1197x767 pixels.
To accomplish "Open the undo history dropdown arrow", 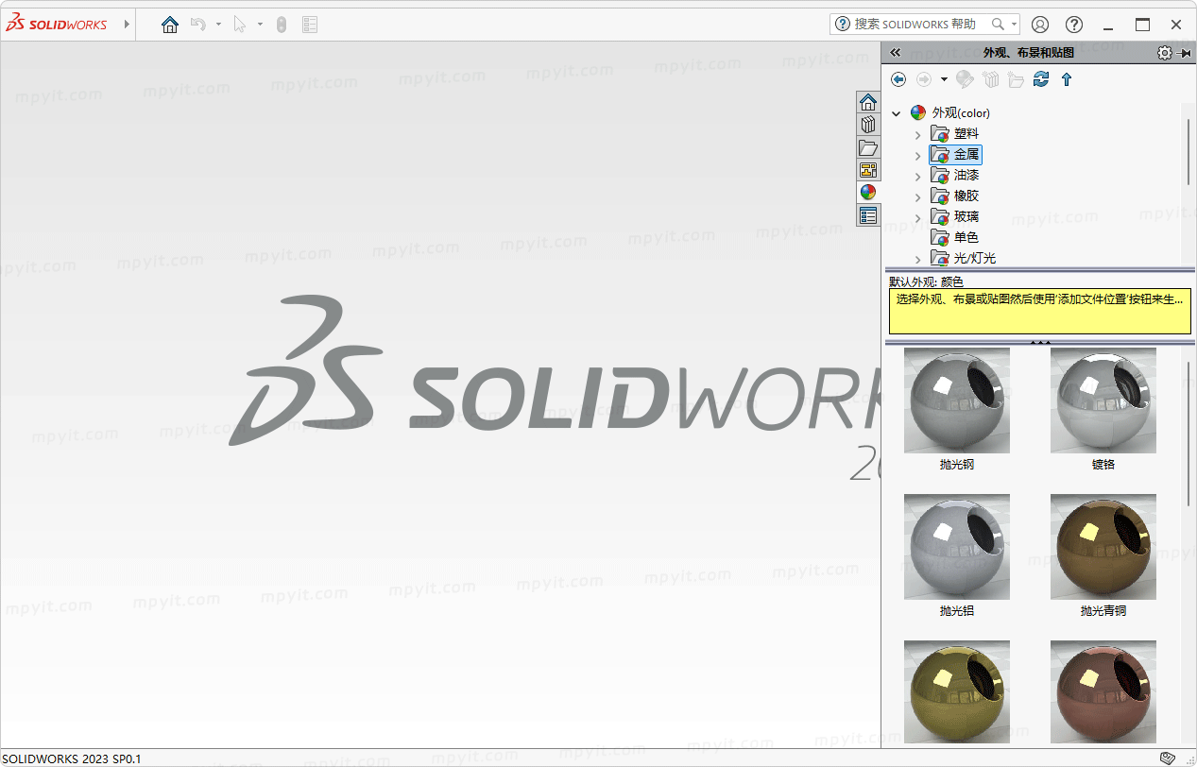I will point(218,25).
